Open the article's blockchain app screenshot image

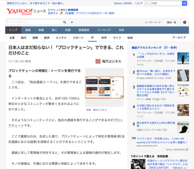click(104, 87)
